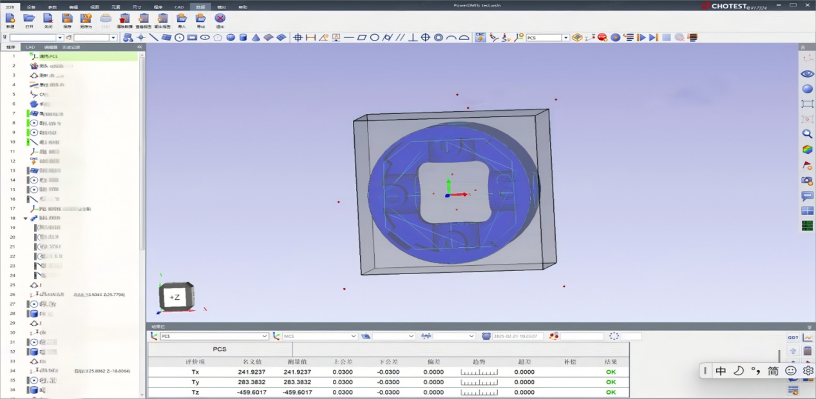Screen dimensions: 816x399
Task: Click the greyed Print icon
Action: (106, 19)
